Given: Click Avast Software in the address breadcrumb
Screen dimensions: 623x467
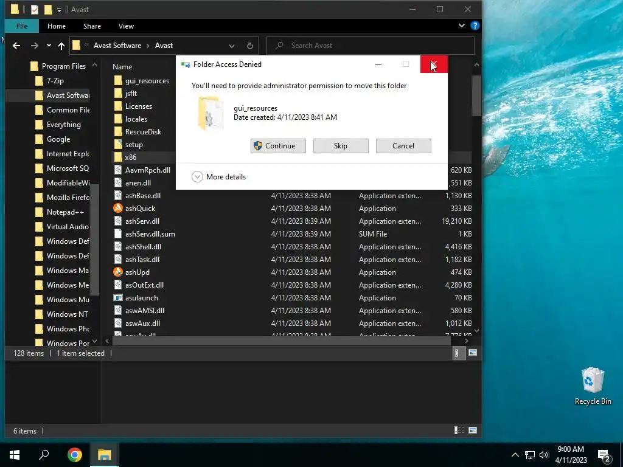Looking at the screenshot, I should tap(117, 46).
